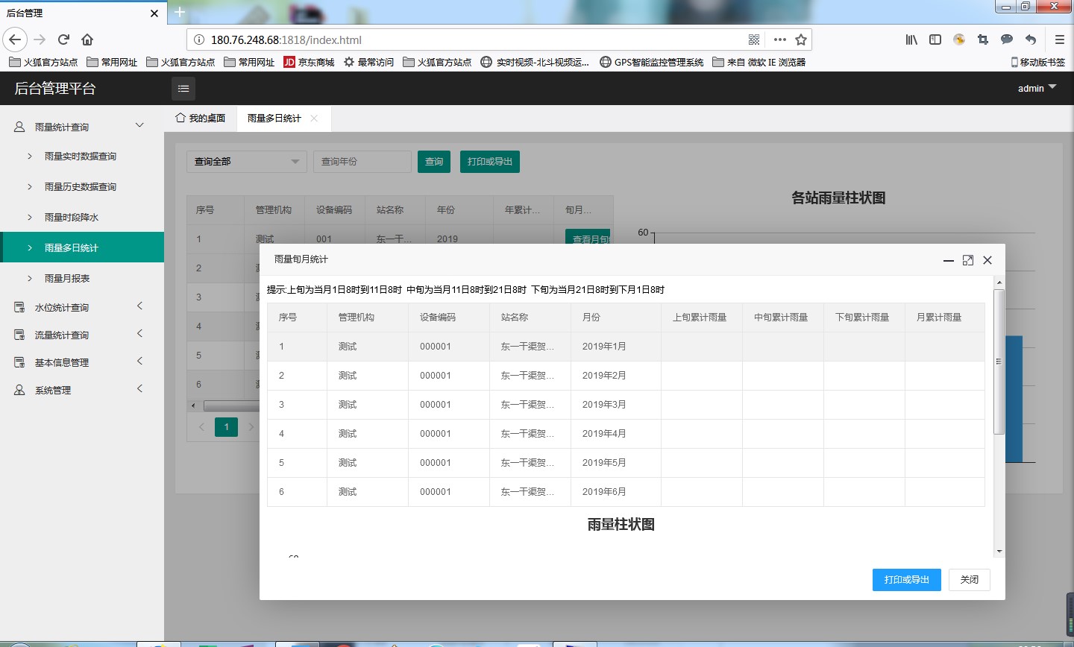Click the green 查询 button
The width and height of the screenshot is (1074, 647).
tap(434, 162)
